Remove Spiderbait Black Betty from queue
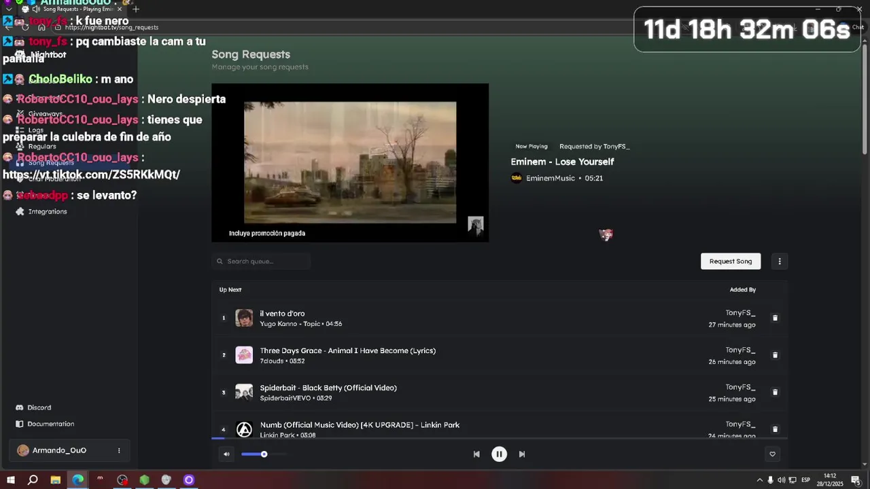Image resolution: width=870 pixels, height=489 pixels. click(775, 392)
